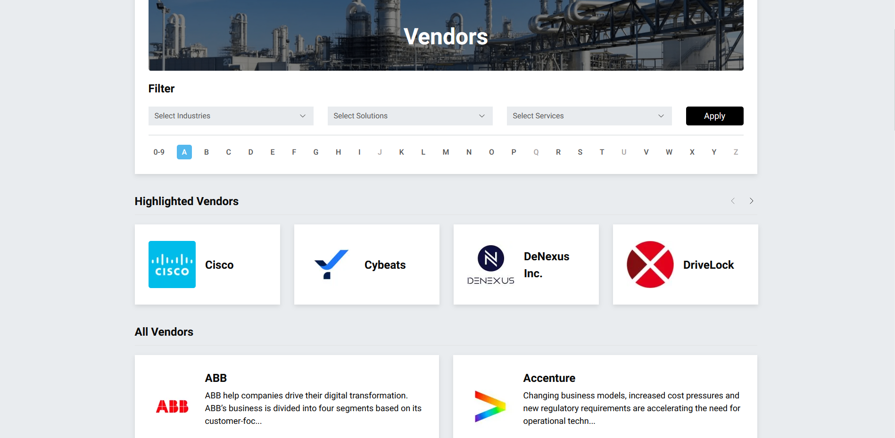Apply the selected vendor filters
The width and height of the screenshot is (895, 438).
(x=715, y=116)
